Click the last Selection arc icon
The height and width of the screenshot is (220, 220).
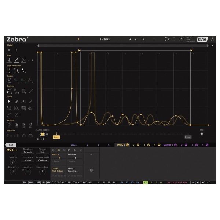pyautogui.click(x=30, y=135)
